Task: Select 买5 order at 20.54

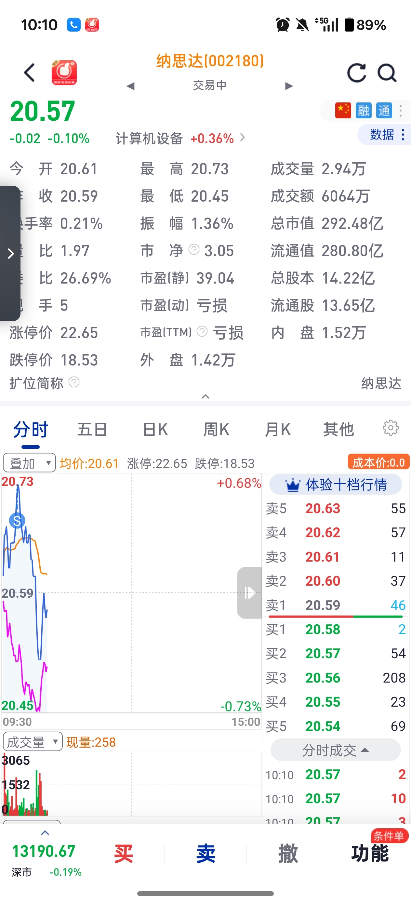Action: pos(336,726)
